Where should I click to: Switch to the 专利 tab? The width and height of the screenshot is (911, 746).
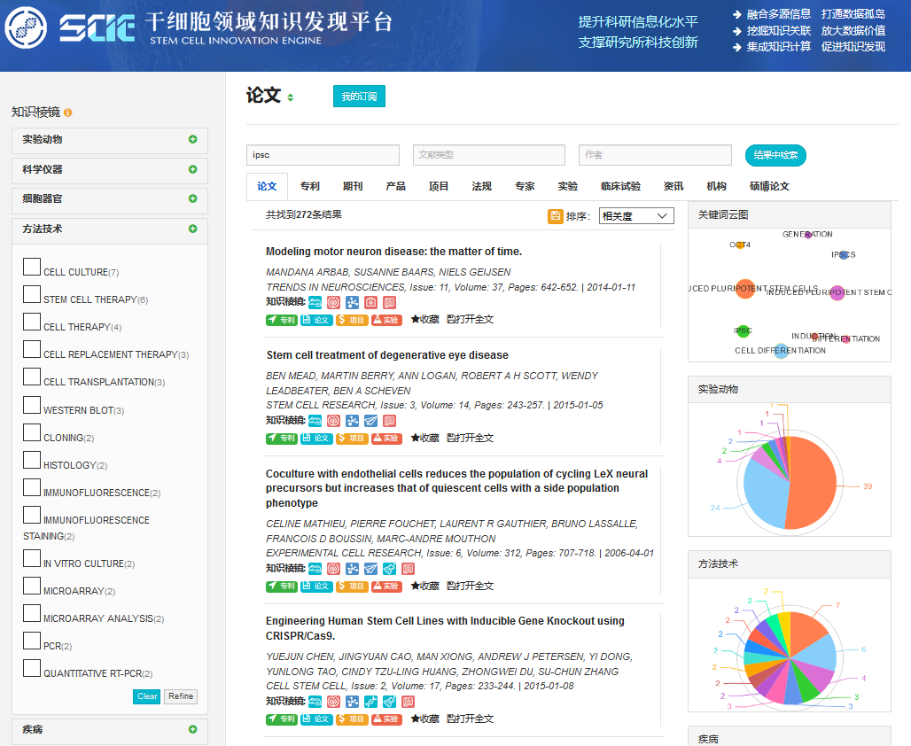click(x=309, y=186)
